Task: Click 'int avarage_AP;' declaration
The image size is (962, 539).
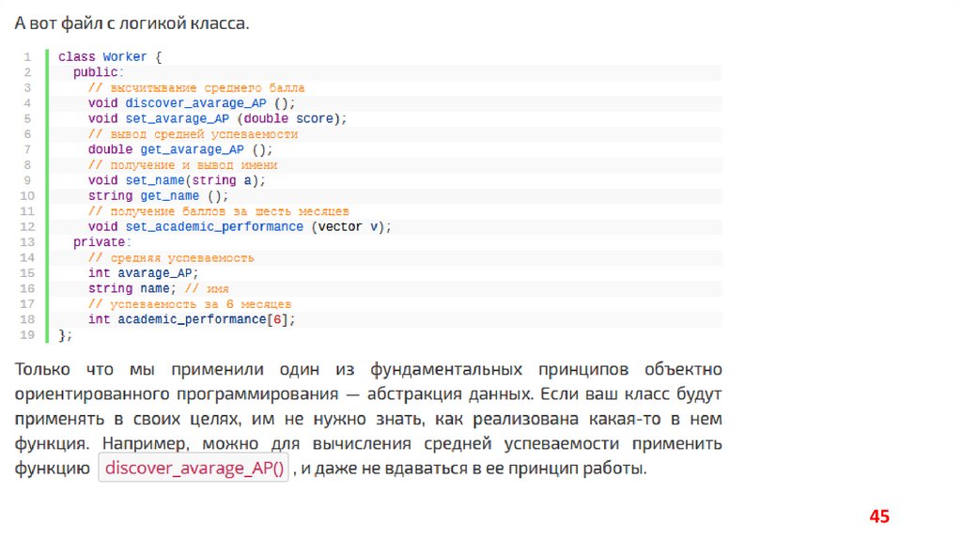Action: tap(143, 273)
